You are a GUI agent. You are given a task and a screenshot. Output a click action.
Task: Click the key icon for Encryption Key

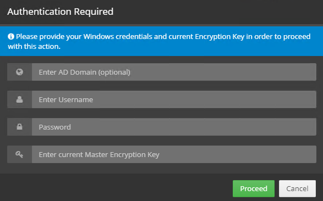click(19, 154)
